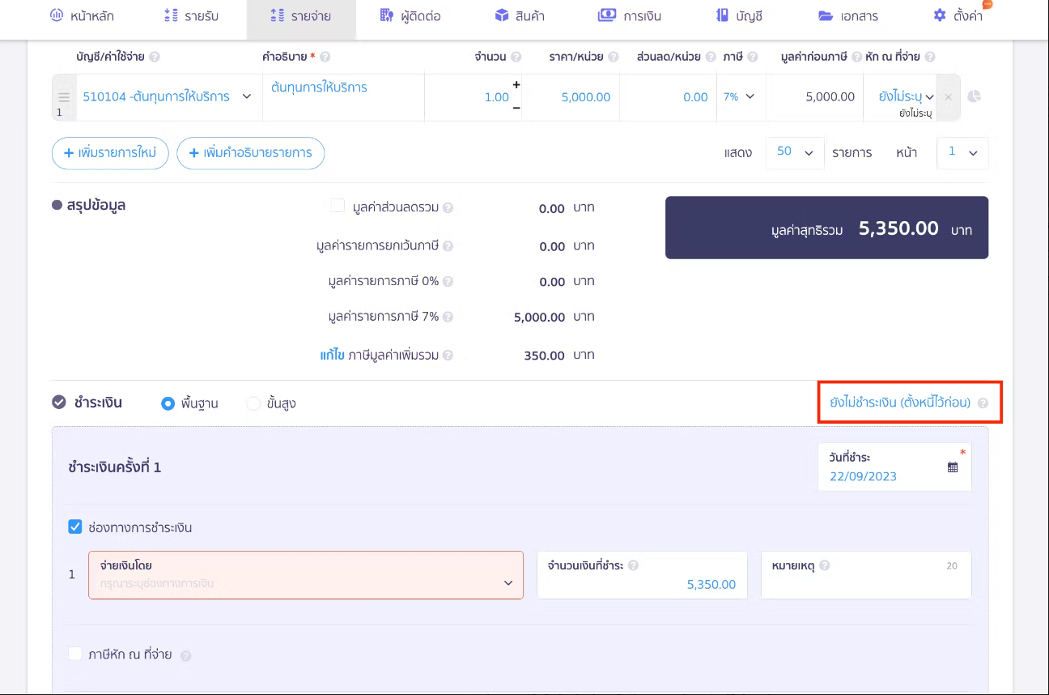
Task: Remove row 1 with the X icon
Action: pyautogui.click(x=949, y=97)
